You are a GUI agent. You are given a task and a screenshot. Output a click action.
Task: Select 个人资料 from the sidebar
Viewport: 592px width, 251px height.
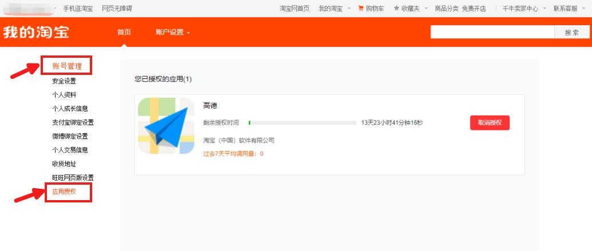[x=64, y=95]
